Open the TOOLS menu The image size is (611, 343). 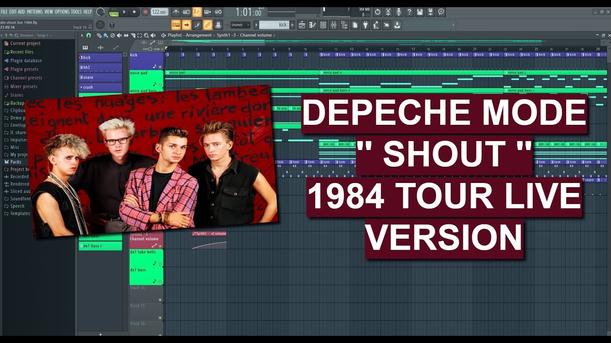tap(76, 11)
